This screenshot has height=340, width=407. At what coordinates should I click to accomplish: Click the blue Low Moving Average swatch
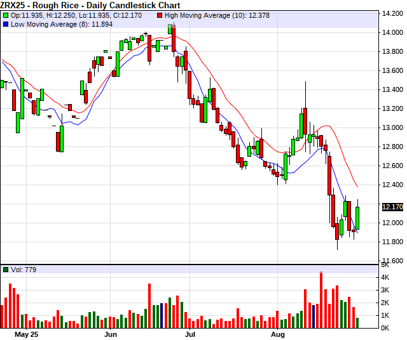(5, 23)
